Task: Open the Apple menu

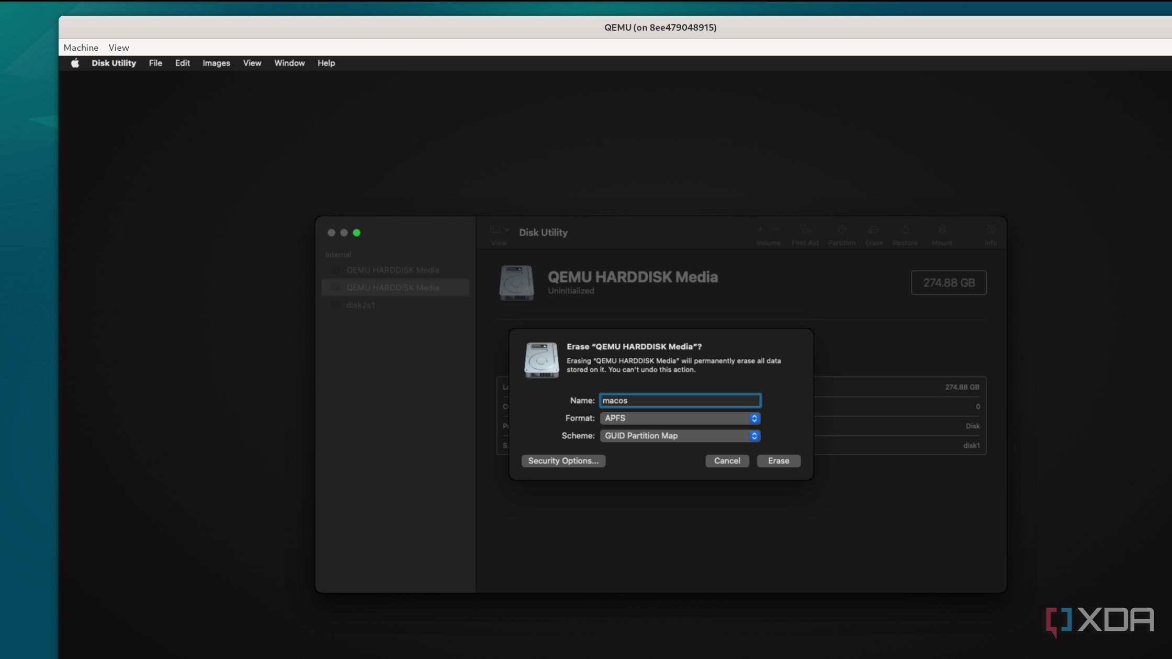Action: tap(75, 63)
